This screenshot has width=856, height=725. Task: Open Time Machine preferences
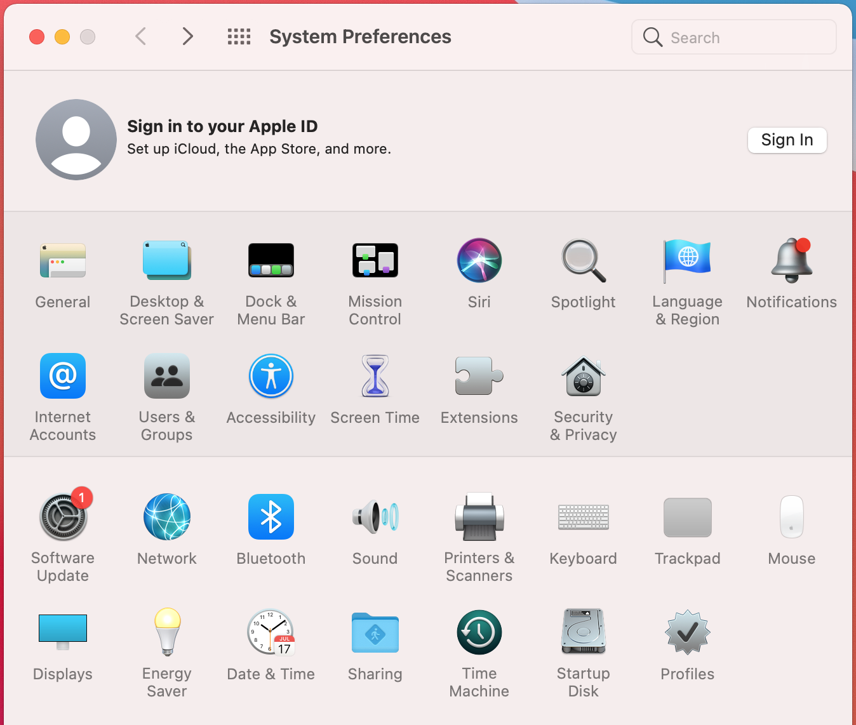pos(479,632)
